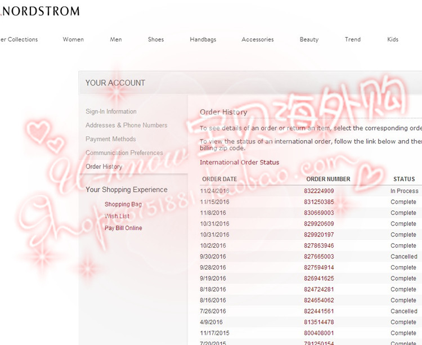
Task: Open order number 824654062
Action: [x=319, y=301]
